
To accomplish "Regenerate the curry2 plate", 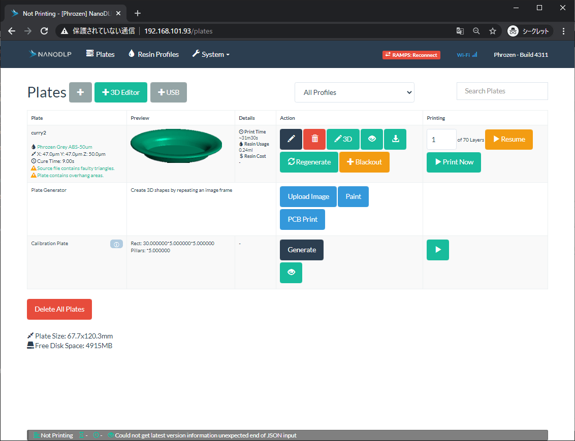I will point(309,162).
